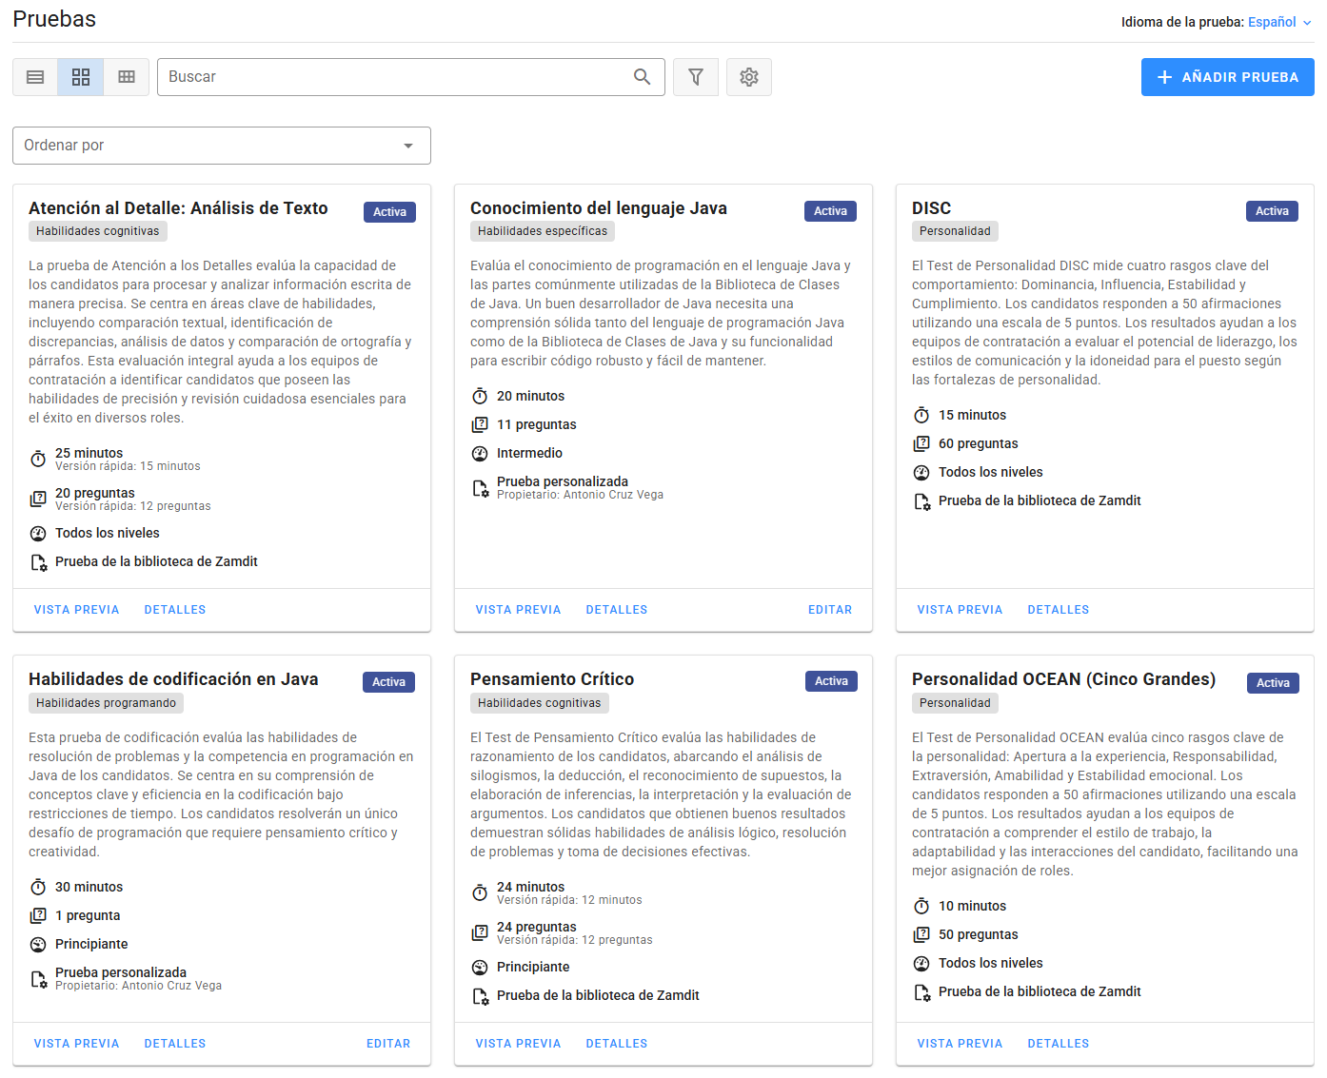Screen dimensions: 1327x1078
Task: Expand the Ordenar por dropdown
Action: (221, 146)
